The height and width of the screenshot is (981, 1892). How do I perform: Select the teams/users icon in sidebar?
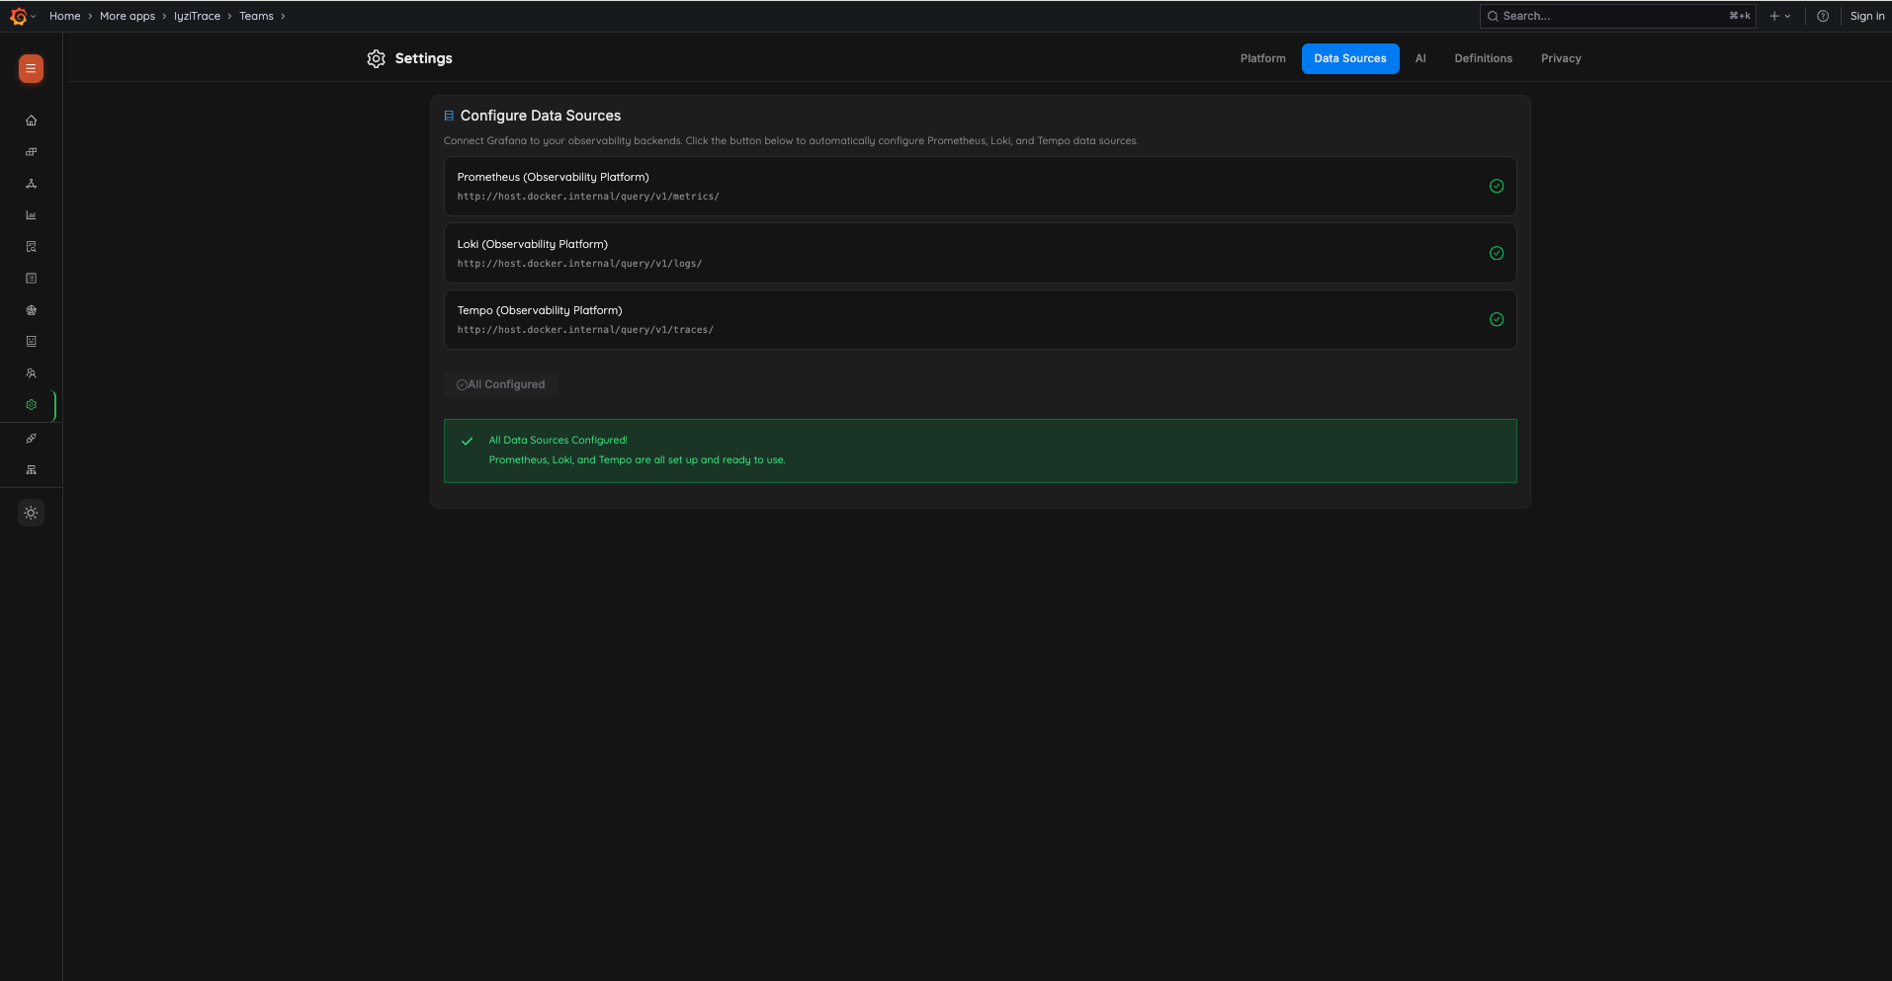[x=31, y=372]
